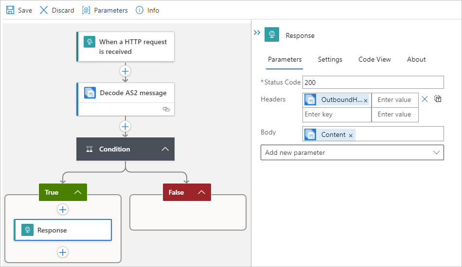This screenshot has width=462, height=267.
Task: Open the Add new parameter dropdown
Action: coord(352,152)
